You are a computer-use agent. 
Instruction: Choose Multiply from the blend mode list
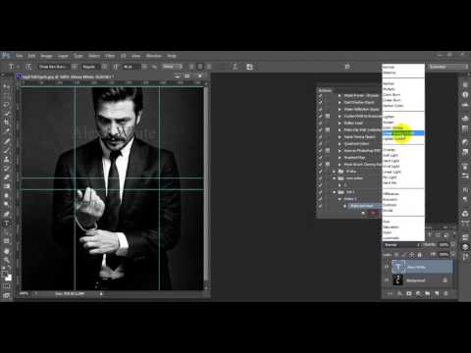390,89
